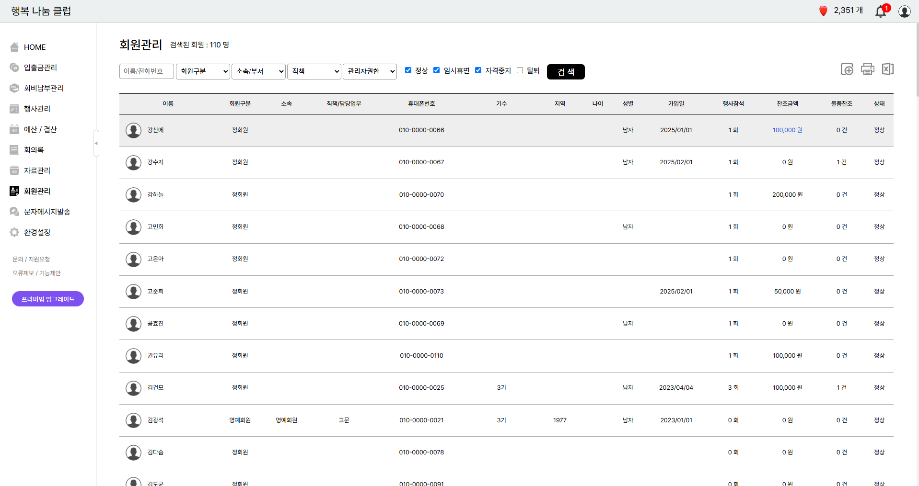The width and height of the screenshot is (919, 486).
Task: Toggle the 임시휴면 checkbox
Action: [x=436, y=70]
